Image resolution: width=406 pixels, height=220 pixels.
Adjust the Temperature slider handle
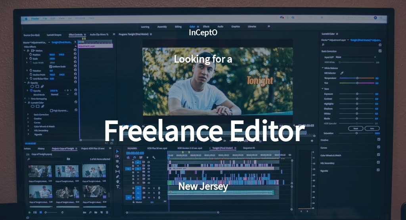tap(357, 78)
